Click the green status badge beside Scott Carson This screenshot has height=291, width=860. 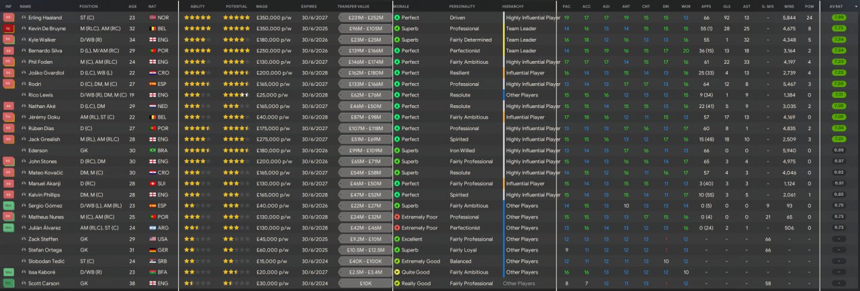pyautogui.click(x=9, y=284)
